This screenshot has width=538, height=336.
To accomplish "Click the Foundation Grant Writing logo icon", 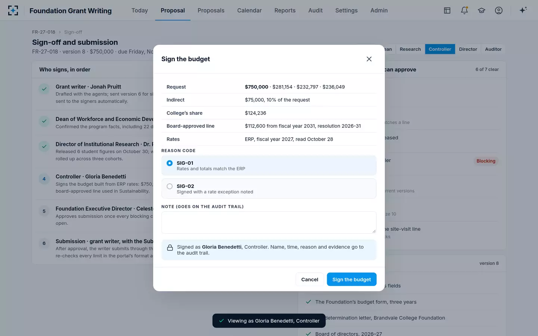I will click(13, 10).
